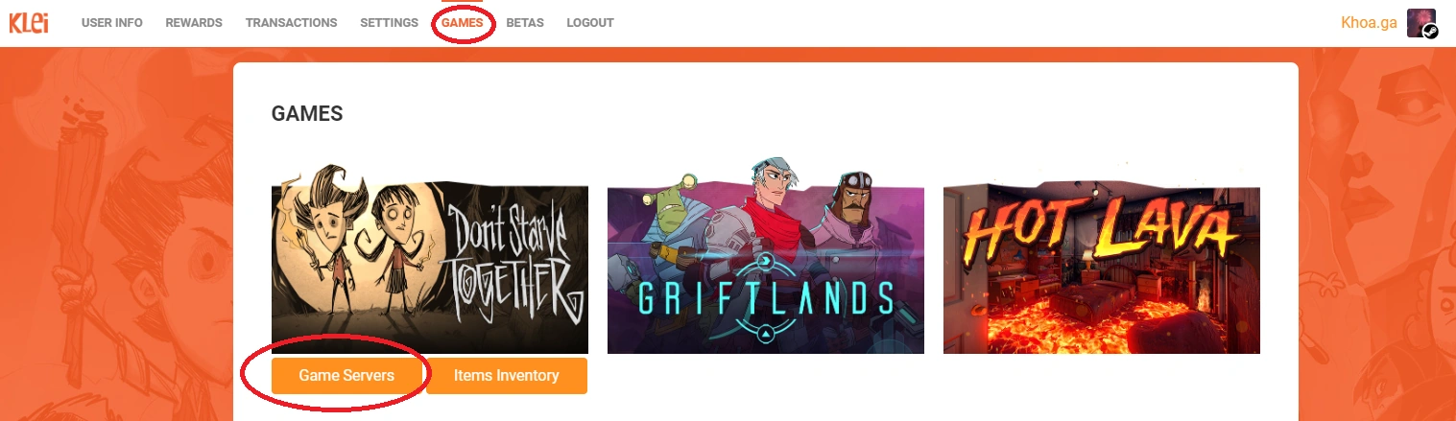This screenshot has width=1456, height=421.
Task: Click the Steam badge on the avatar
Action: [x=1430, y=31]
